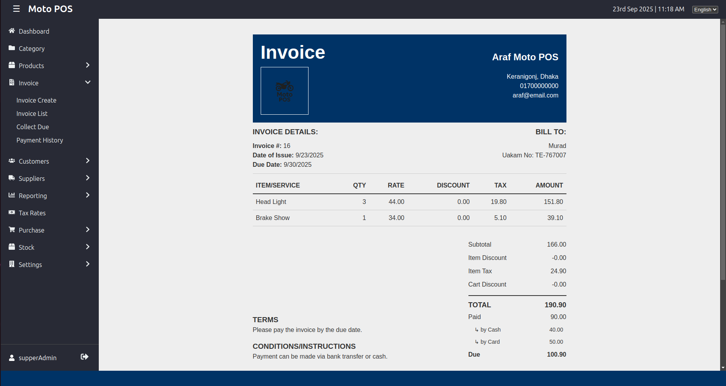Click the Customers group icon
This screenshot has width=726, height=386.
click(x=12, y=161)
